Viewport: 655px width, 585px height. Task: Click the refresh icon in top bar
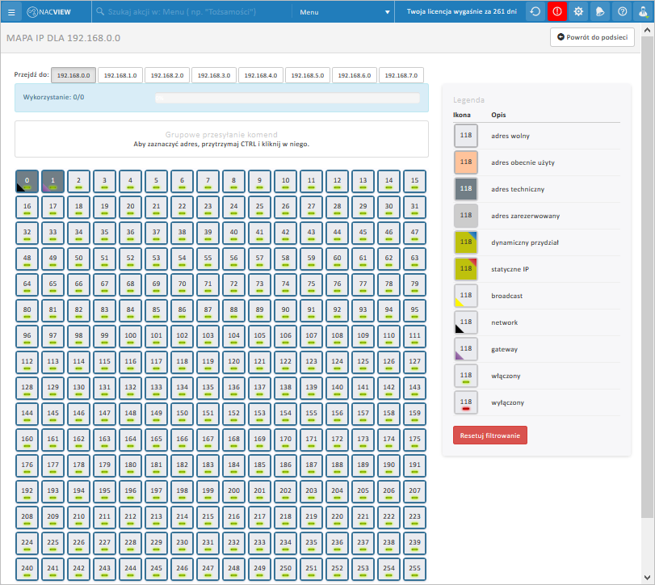click(535, 12)
